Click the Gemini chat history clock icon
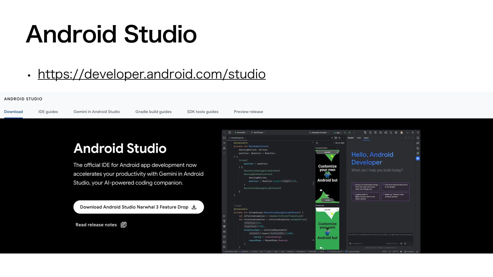 tap(405, 243)
